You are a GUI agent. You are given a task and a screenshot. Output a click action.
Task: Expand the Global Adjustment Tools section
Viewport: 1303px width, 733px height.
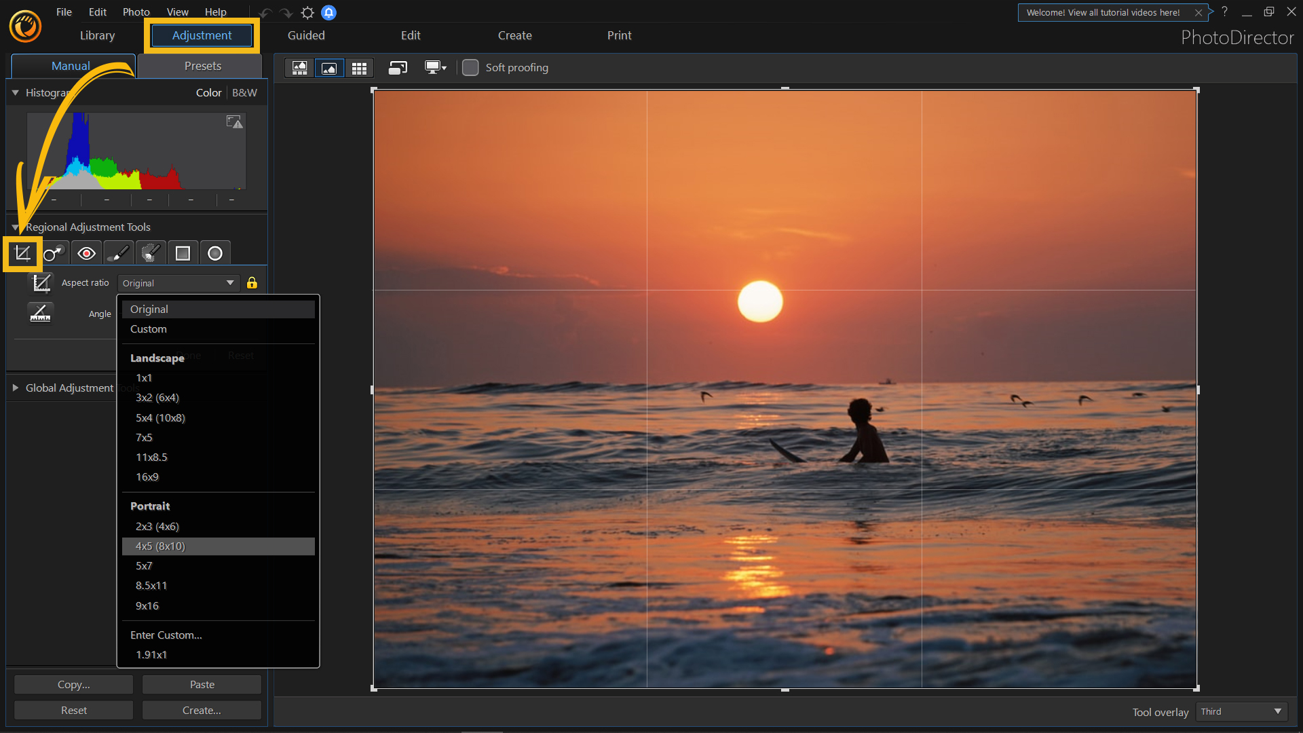(x=15, y=388)
